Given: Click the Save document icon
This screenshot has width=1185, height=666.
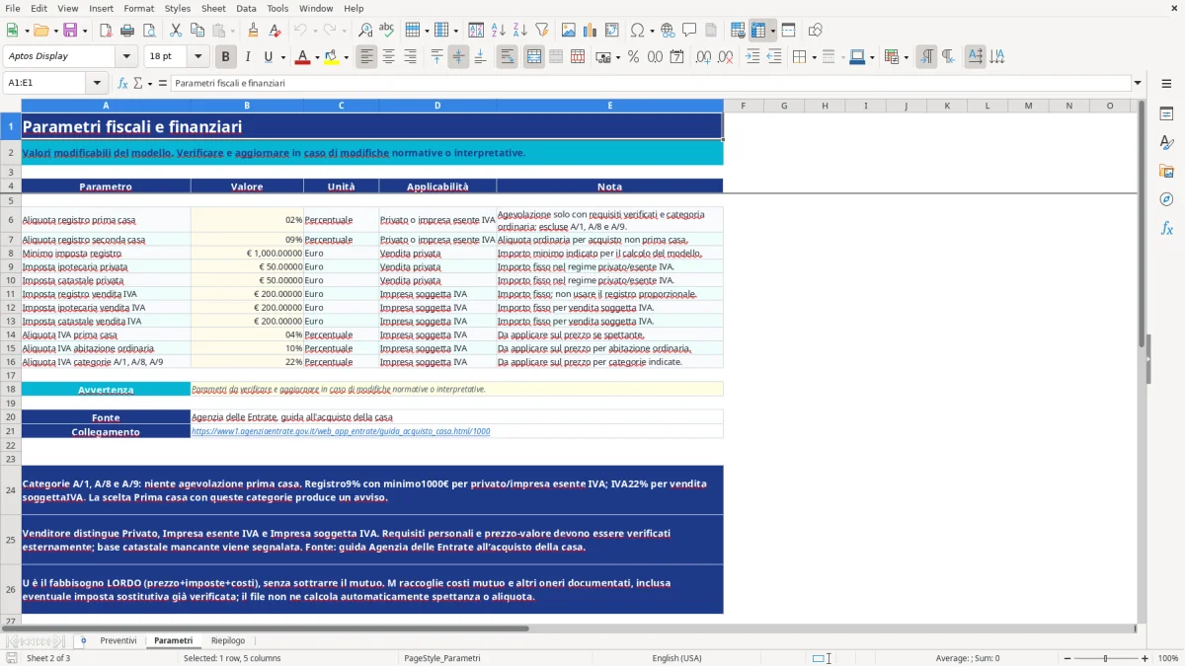Looking at the screenshot, I should point(70,31).
